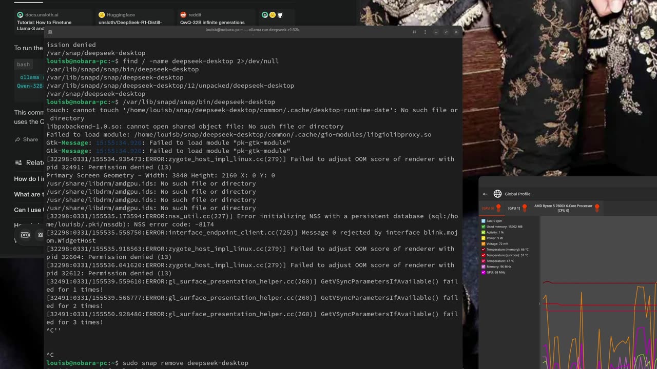This screenshot has height=369, width=657.
Task: Toggle the Used memory: 15902 MB checkbox
Action: click(x=484, y=227)
